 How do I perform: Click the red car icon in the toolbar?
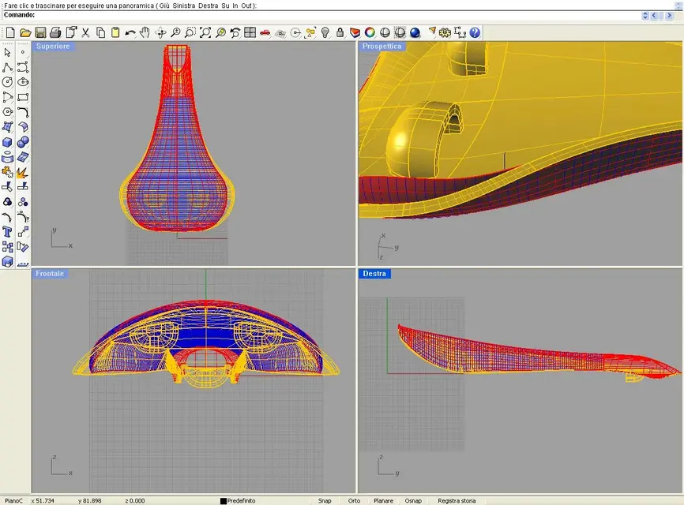[265, 32]
